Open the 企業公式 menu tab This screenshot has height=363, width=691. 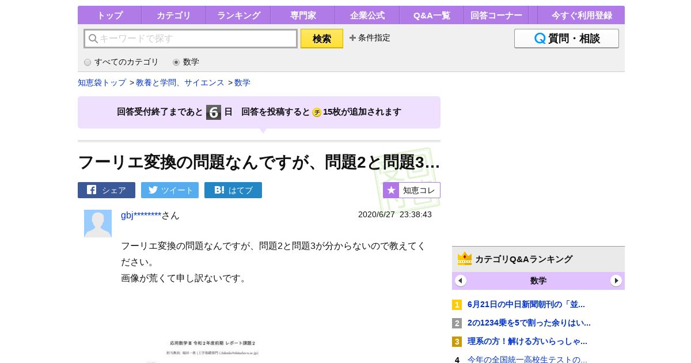(367, 15)
